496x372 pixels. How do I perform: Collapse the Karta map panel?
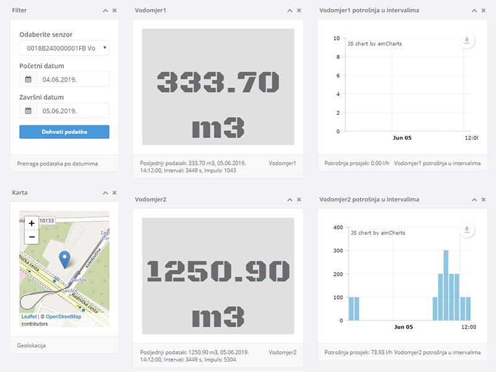[x=105, y=193]
